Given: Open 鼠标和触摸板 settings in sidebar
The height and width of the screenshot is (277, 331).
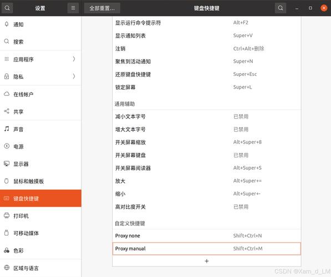Looking at the screenshot, I should (x=40, y=181).
